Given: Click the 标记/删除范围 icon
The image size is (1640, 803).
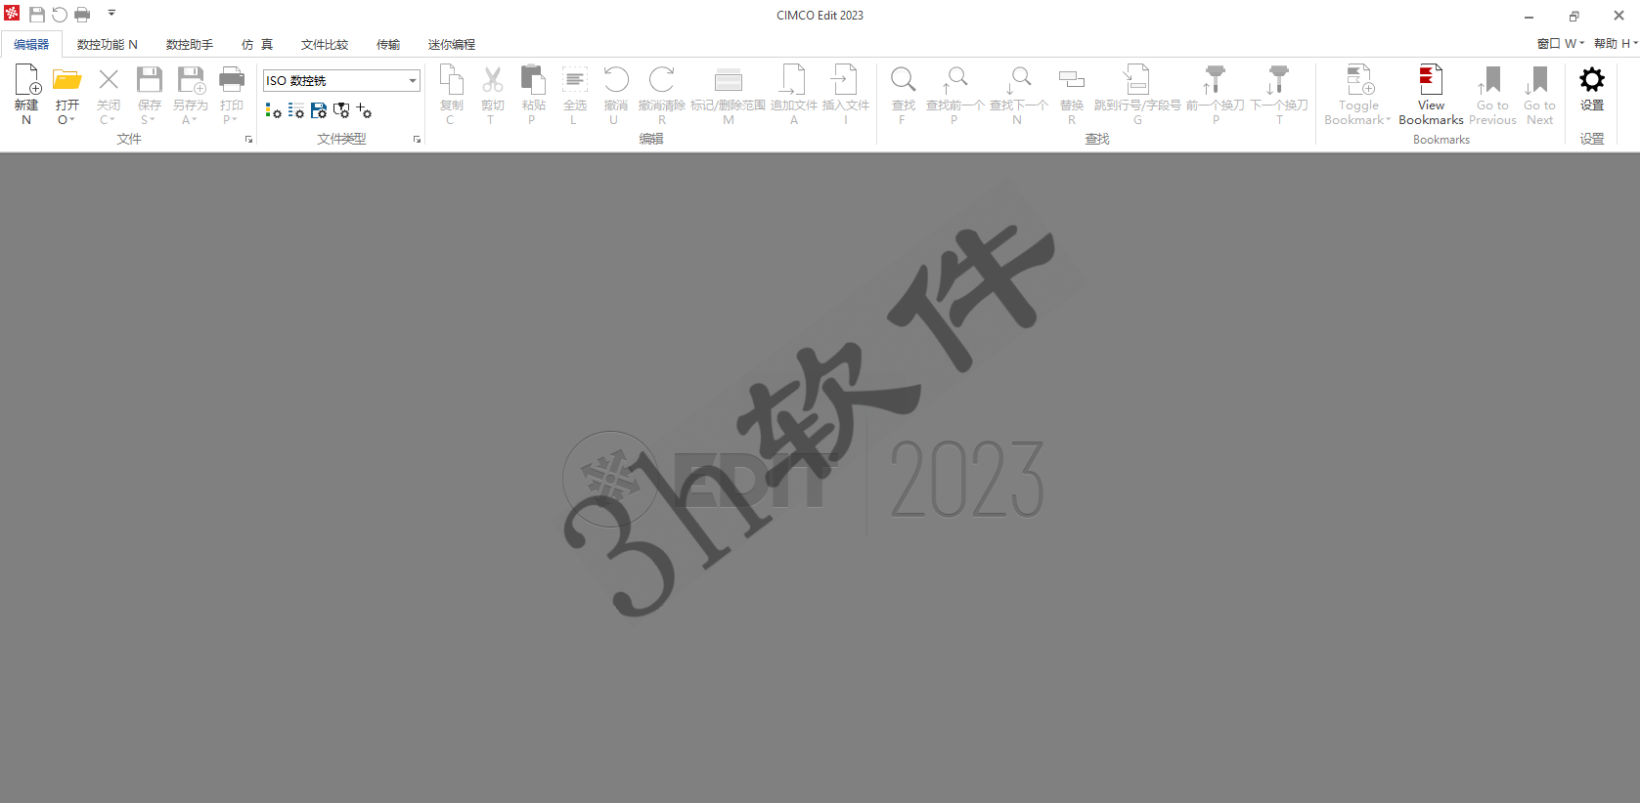Looking at the screenshot, I should (729, 80).
